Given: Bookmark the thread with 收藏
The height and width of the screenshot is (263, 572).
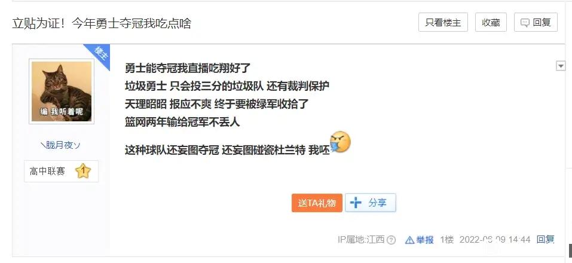Looking at the screenshot, I should [x=491, y=23].
